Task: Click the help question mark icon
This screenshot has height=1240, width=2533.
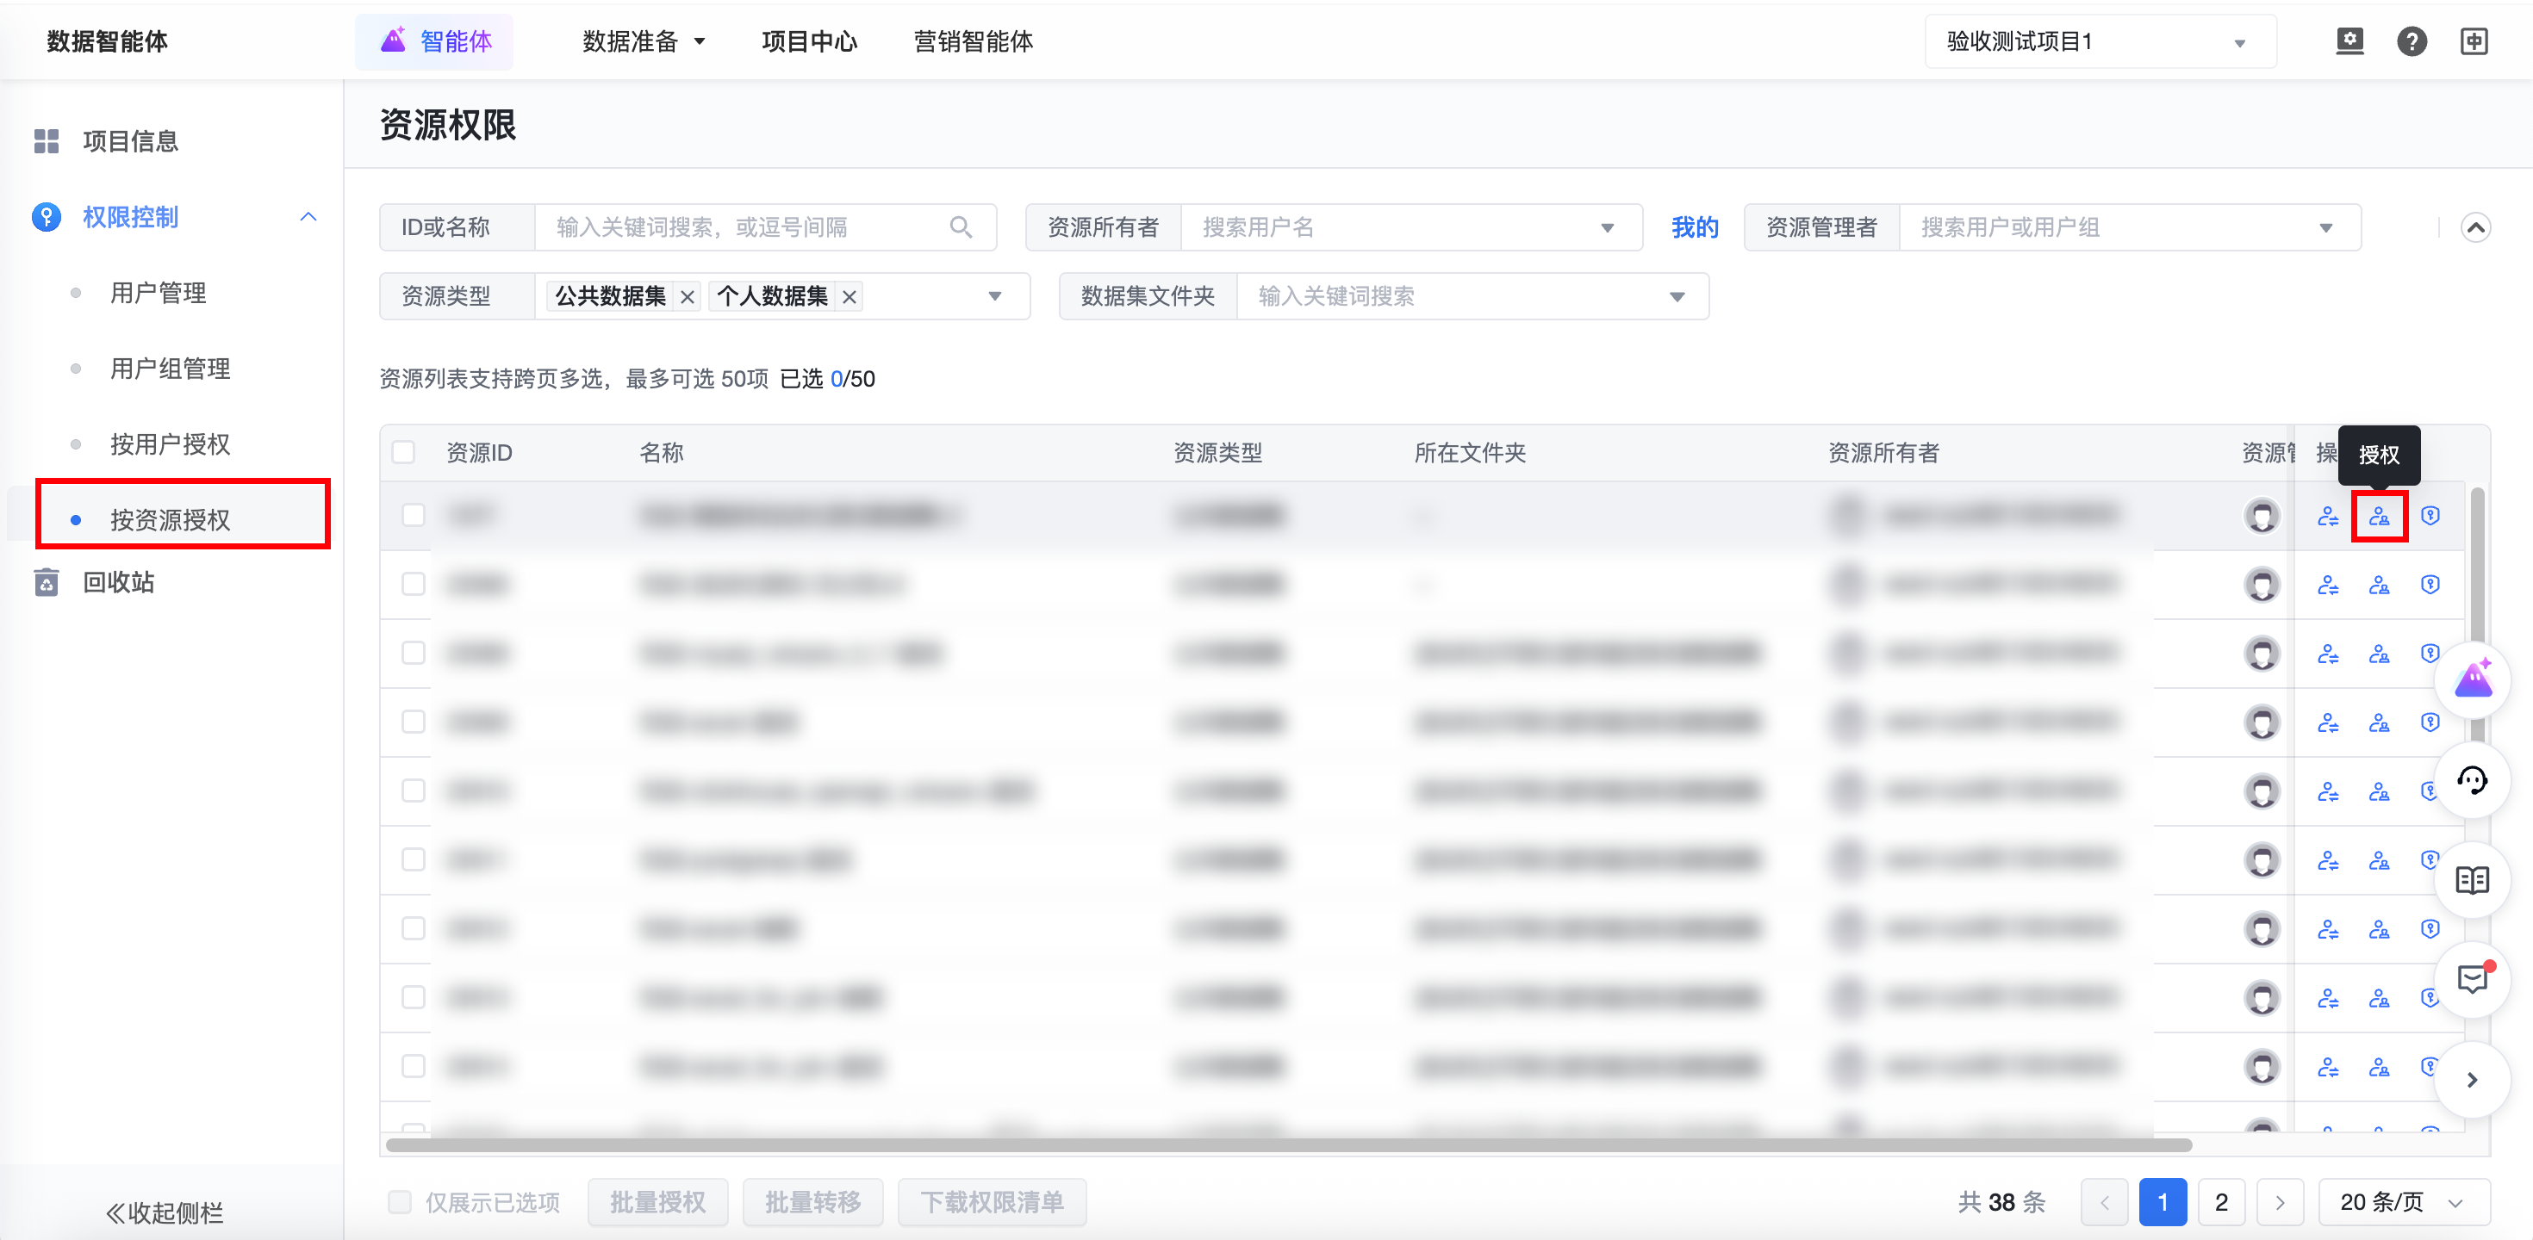Action: [2411, 41]
